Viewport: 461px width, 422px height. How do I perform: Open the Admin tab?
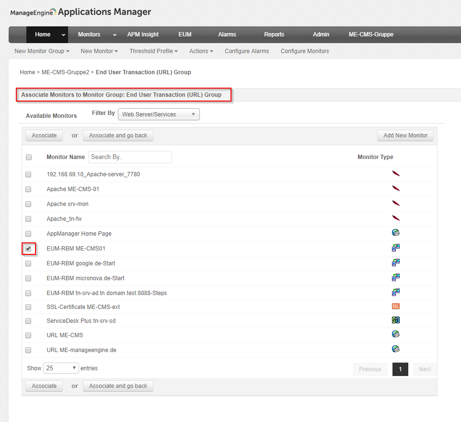pos(321,34)
